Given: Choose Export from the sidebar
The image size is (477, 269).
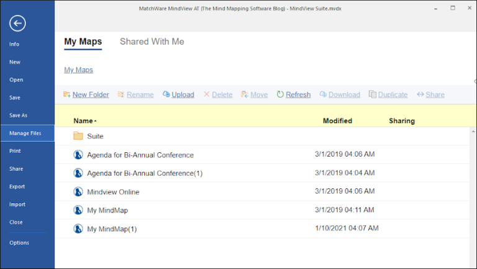Looking at the screenshot, I should 17,186.
